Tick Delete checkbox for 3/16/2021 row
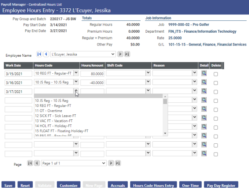This screenshot has height=191, width=249. pos(215,82)
